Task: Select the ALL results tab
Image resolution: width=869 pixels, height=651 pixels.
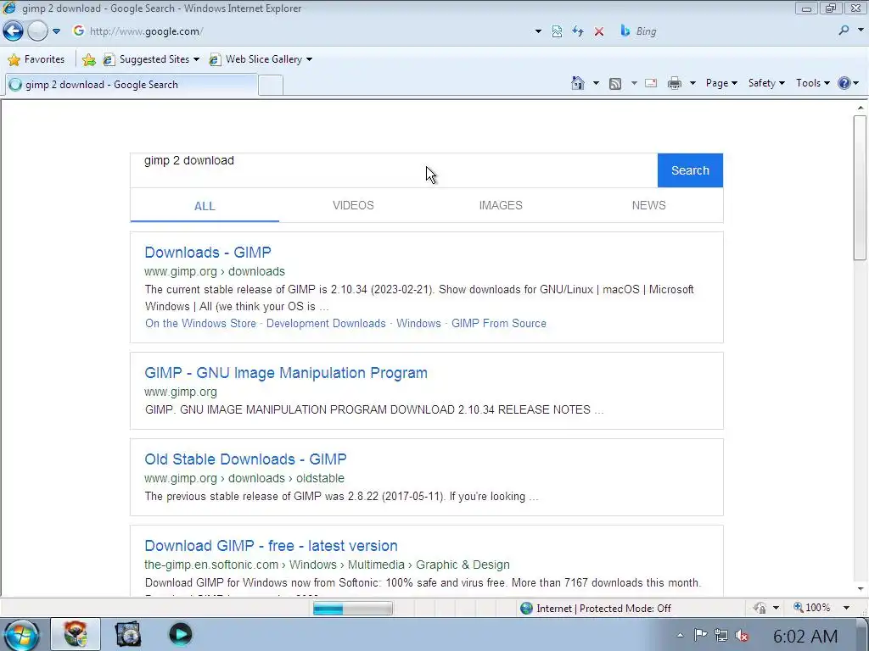Action: [205, 206]
